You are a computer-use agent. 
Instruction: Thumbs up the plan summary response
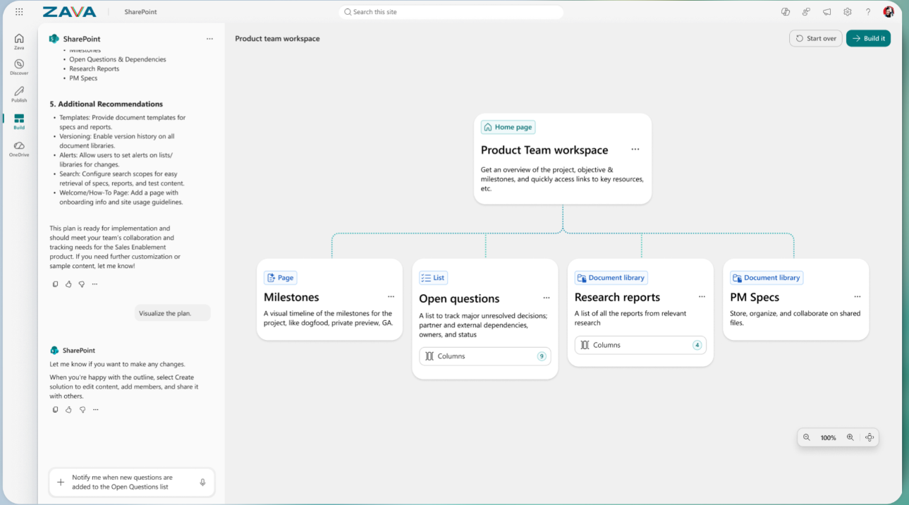pos(68,284)
